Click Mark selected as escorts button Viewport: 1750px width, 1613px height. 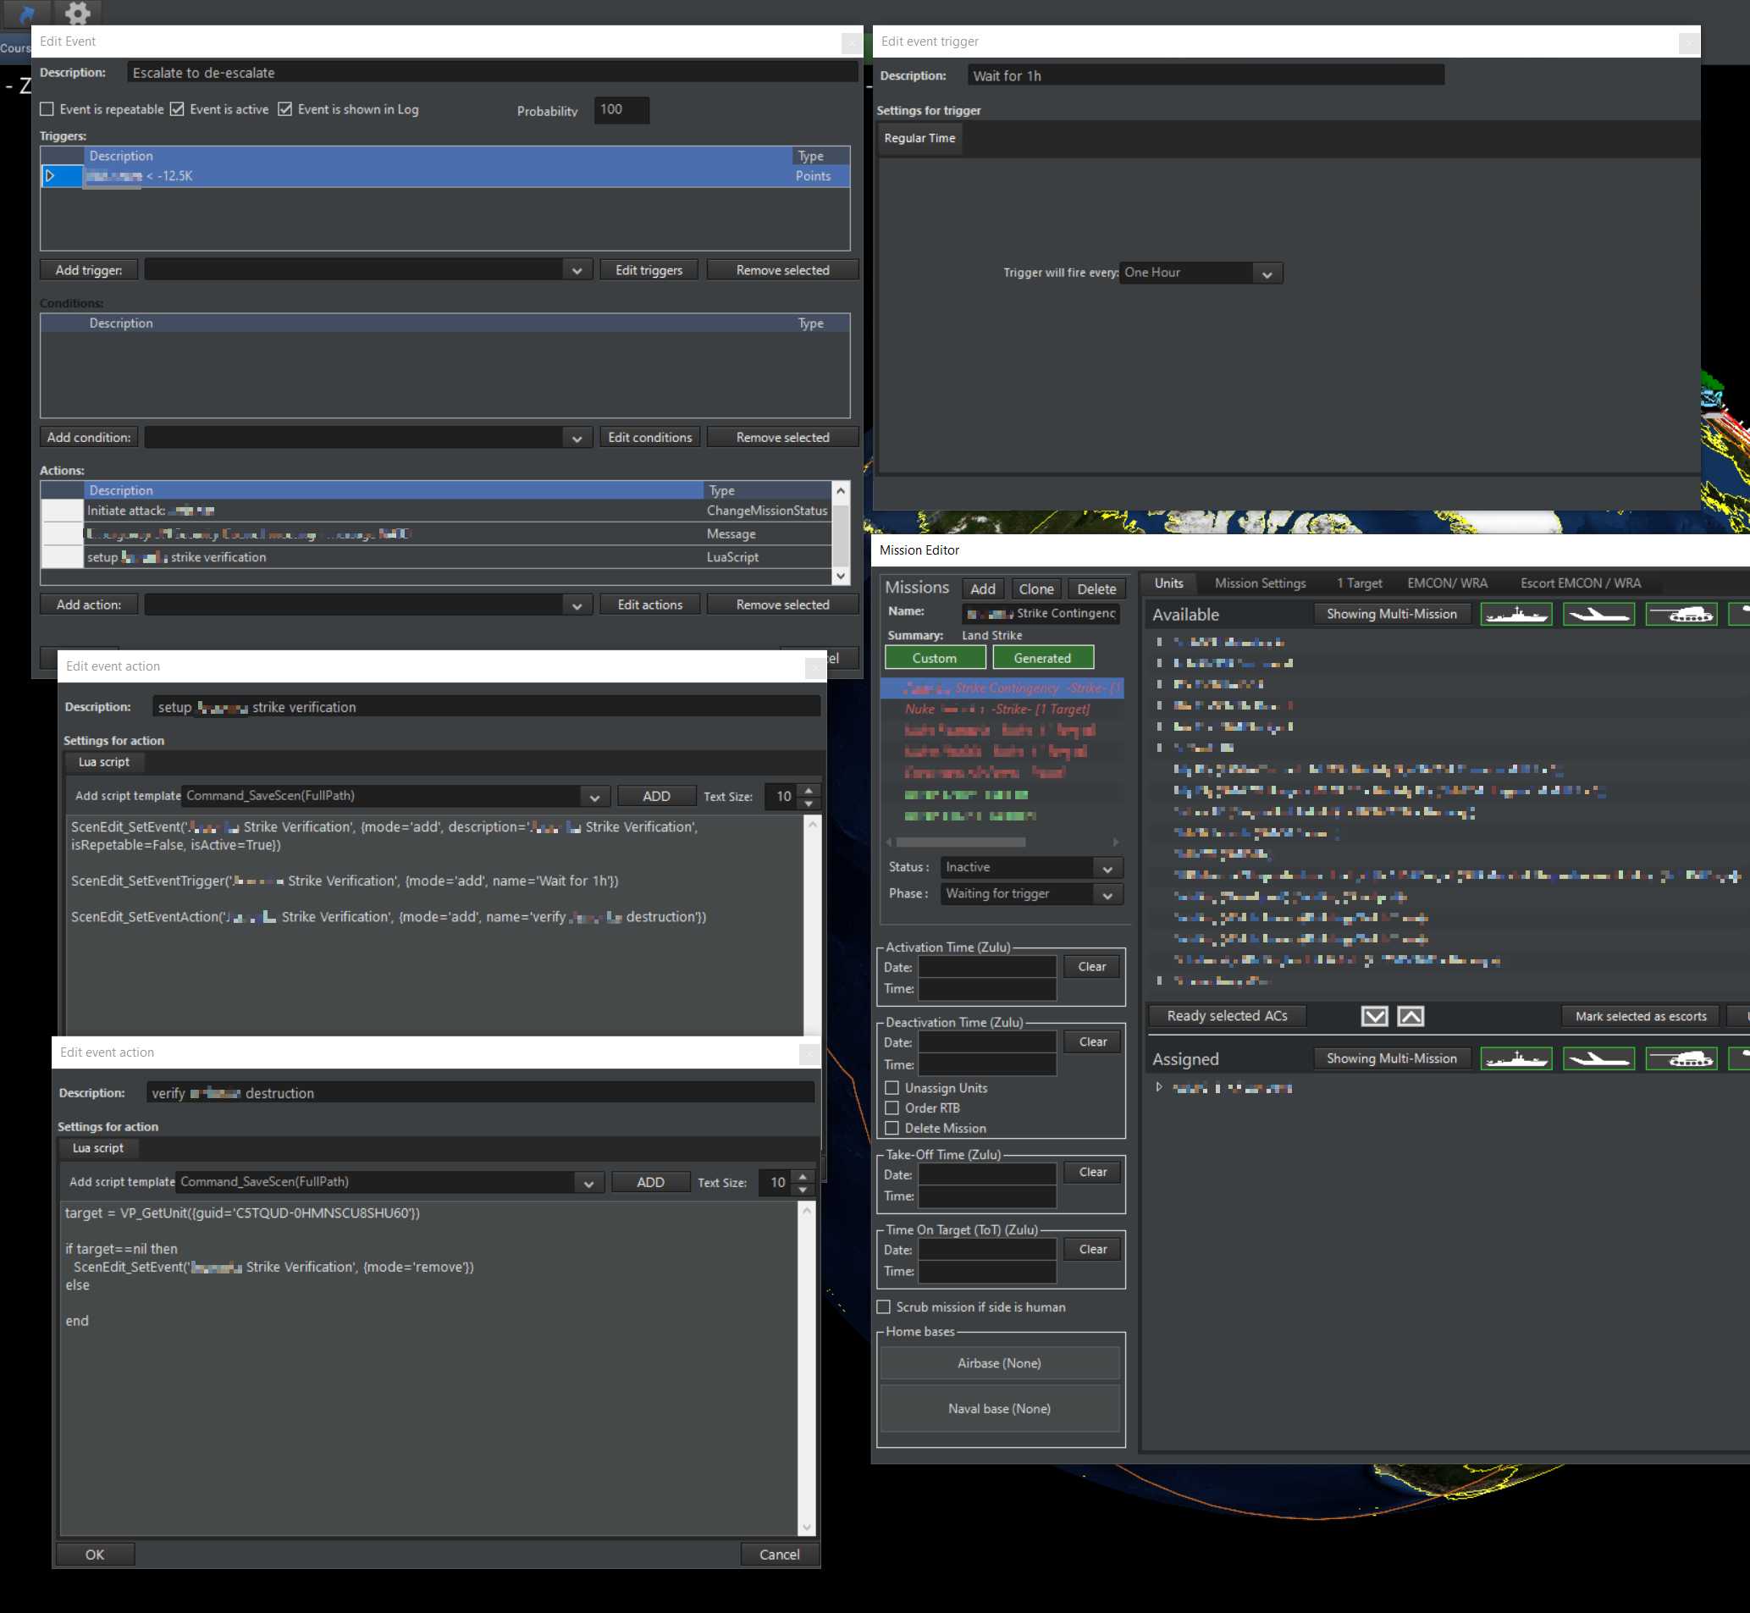1639,1016
